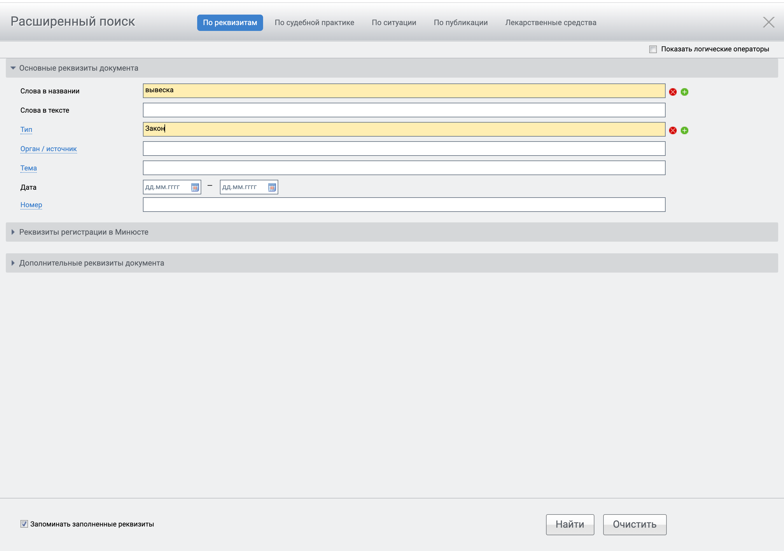Uncheck 'Запоминать заполненные реквизиты'

coord(24,524)
